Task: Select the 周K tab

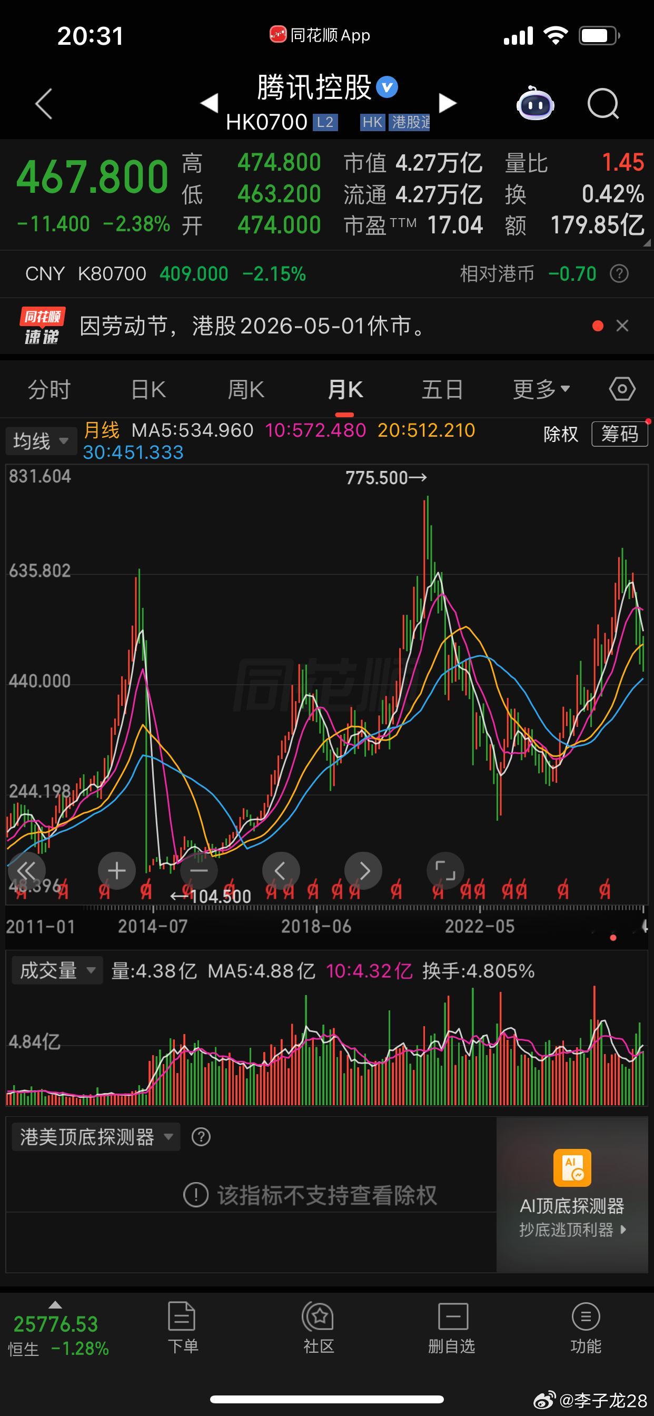Action: pos(246,390)
